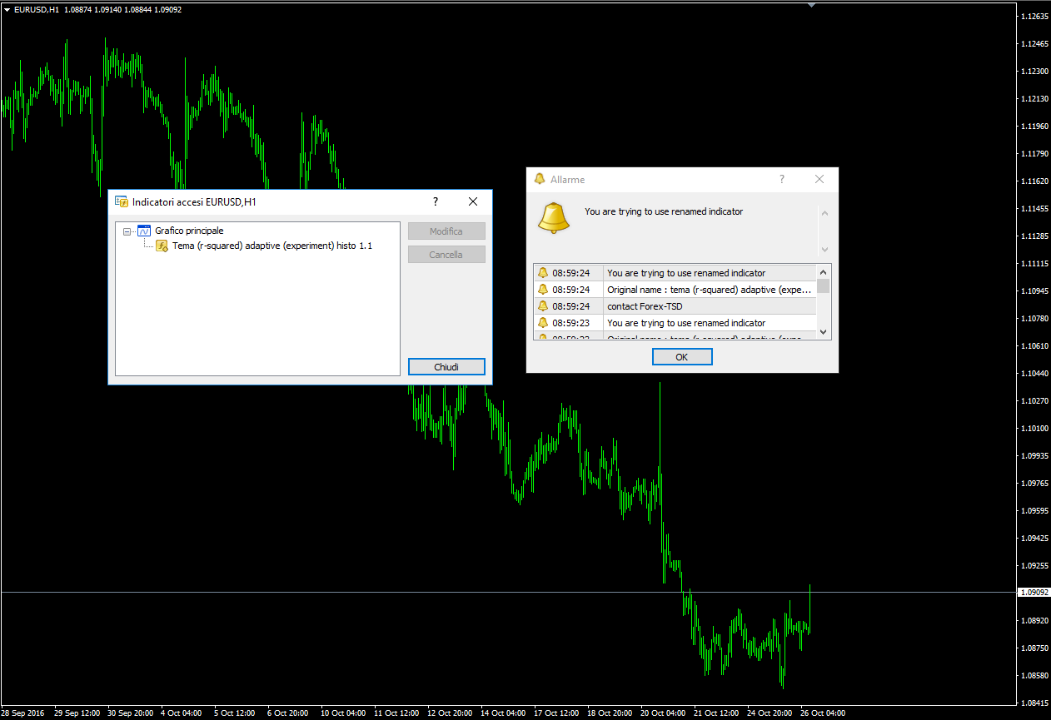This screenshot has width=1051, height=720.
Task: Click the OK button in the Allarme dialog
Action: point(682,356)
